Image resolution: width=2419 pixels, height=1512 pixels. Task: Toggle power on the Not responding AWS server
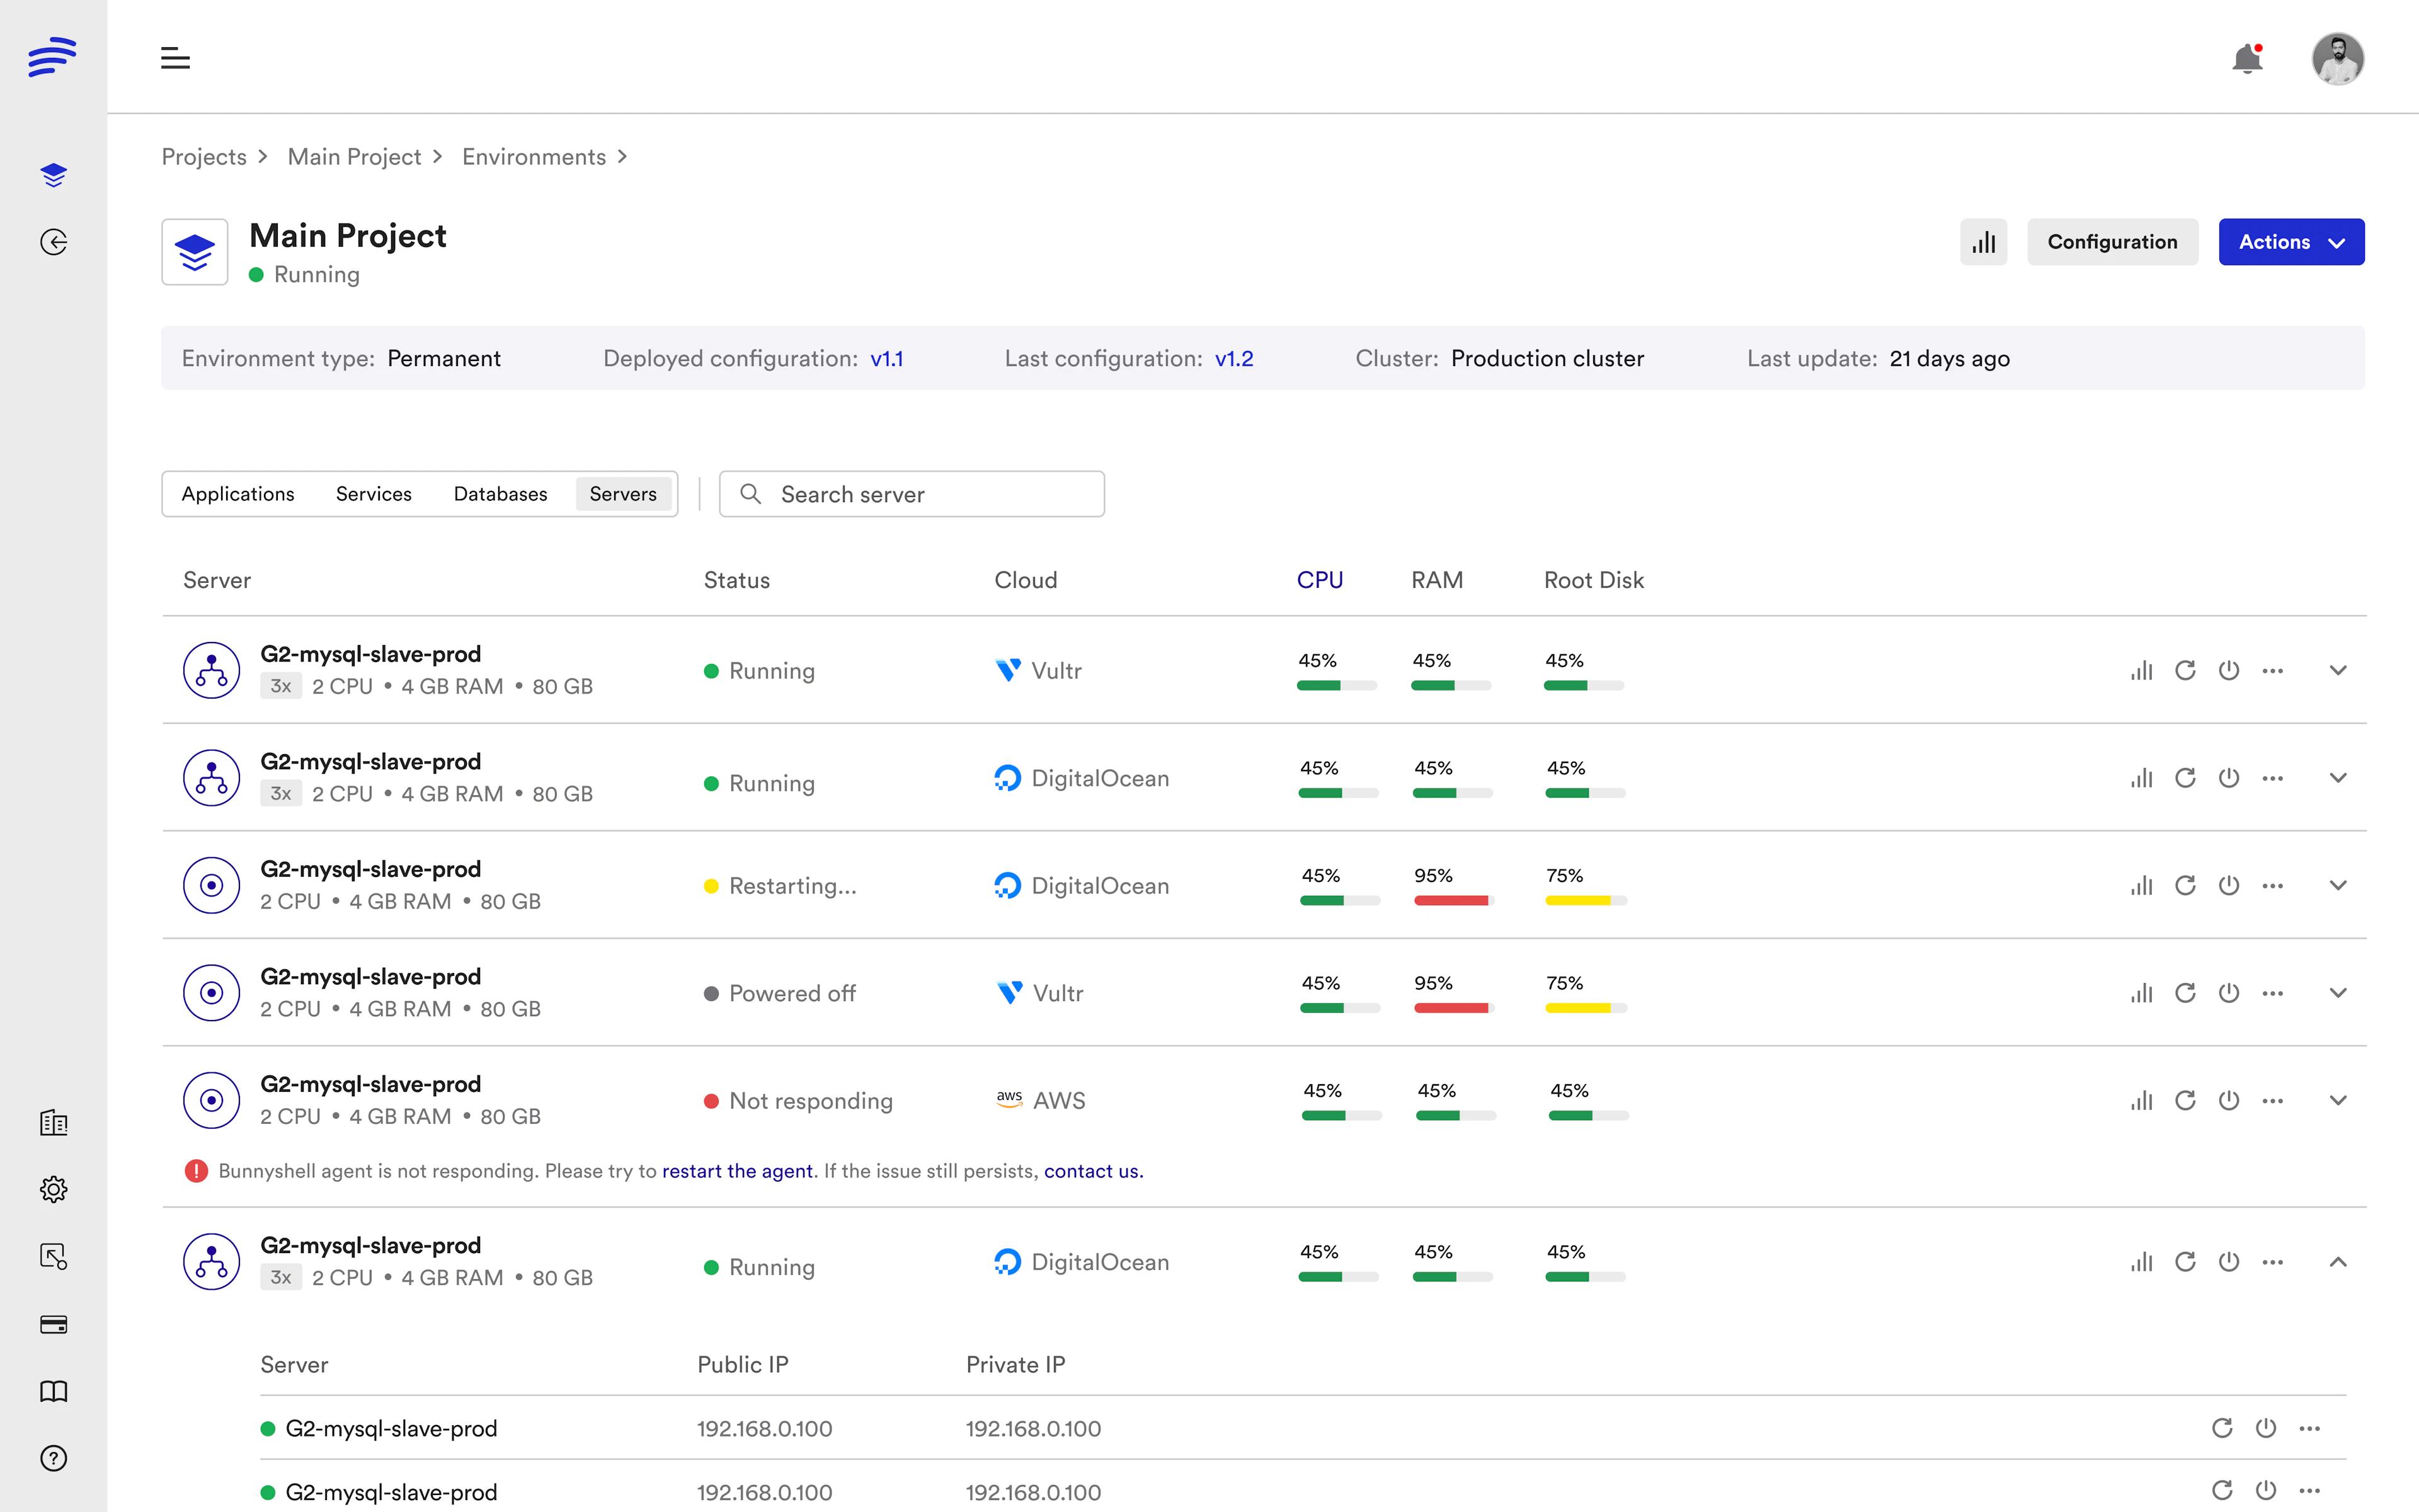coord(2229,1100)
